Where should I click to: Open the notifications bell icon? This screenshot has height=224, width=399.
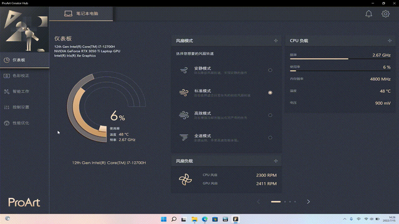(x=368, y=14)
